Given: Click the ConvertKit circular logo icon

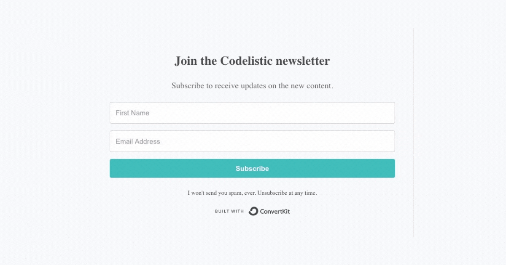Looking at the screenshot, I should click(253, 211).
